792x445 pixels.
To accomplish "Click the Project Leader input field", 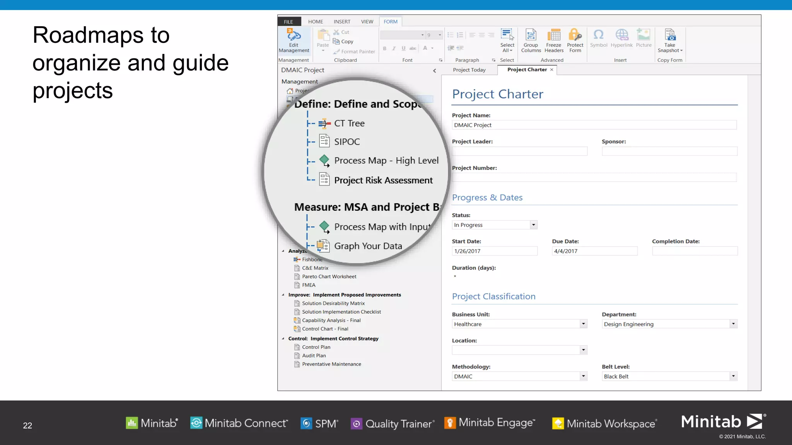I will point(520,151).
